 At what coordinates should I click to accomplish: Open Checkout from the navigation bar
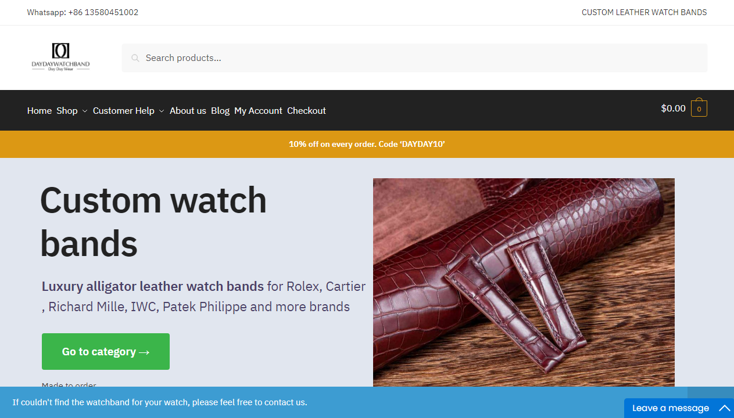(306, 110)
